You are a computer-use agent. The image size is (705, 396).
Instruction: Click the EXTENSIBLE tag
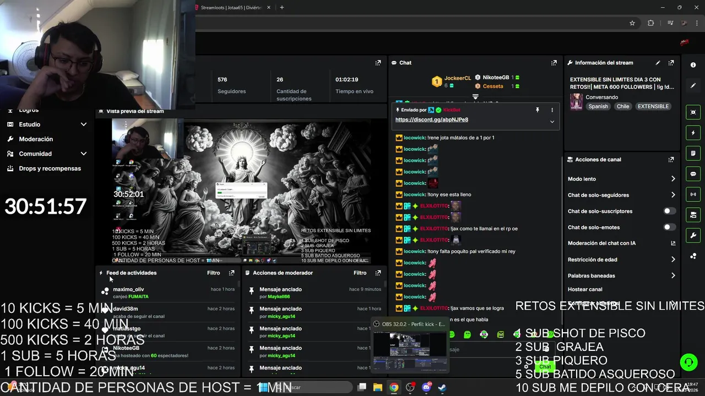(653, 107)
